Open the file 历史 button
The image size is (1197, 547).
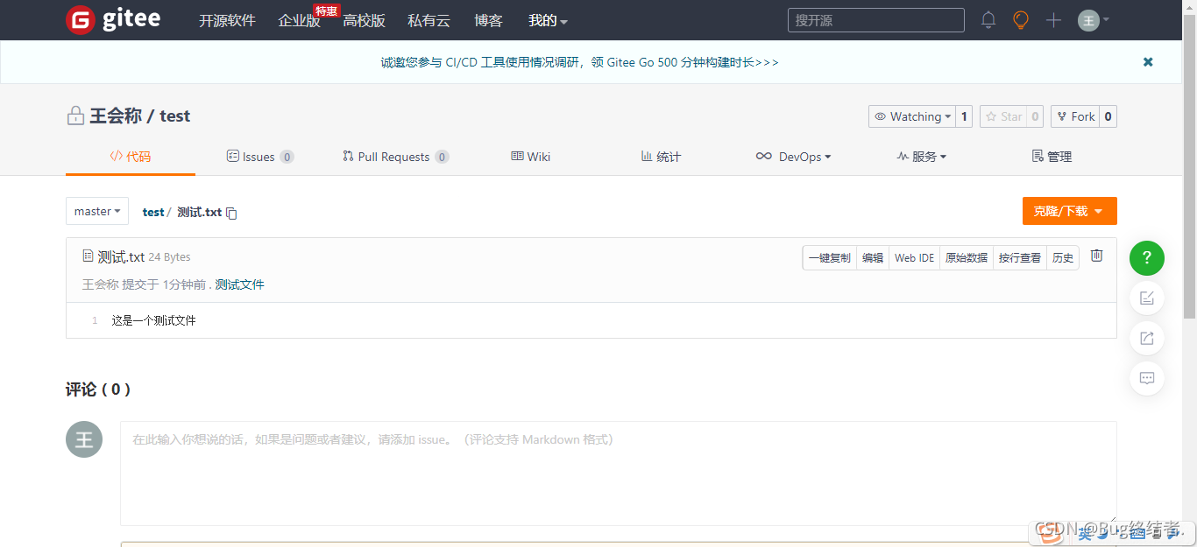tap(1063, 257)
